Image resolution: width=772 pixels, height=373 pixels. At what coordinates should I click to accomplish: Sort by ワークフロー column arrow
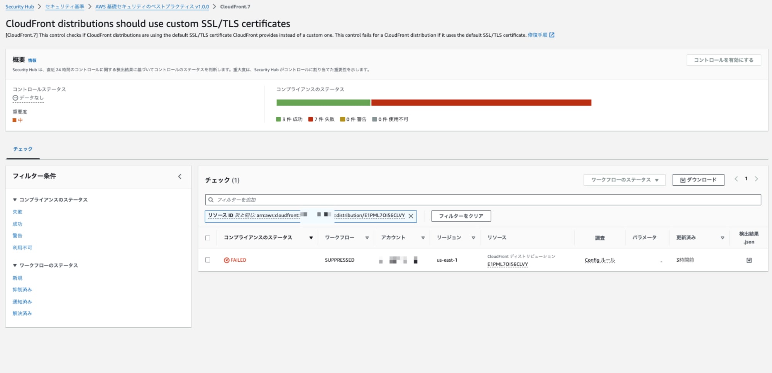click(367, 238)
